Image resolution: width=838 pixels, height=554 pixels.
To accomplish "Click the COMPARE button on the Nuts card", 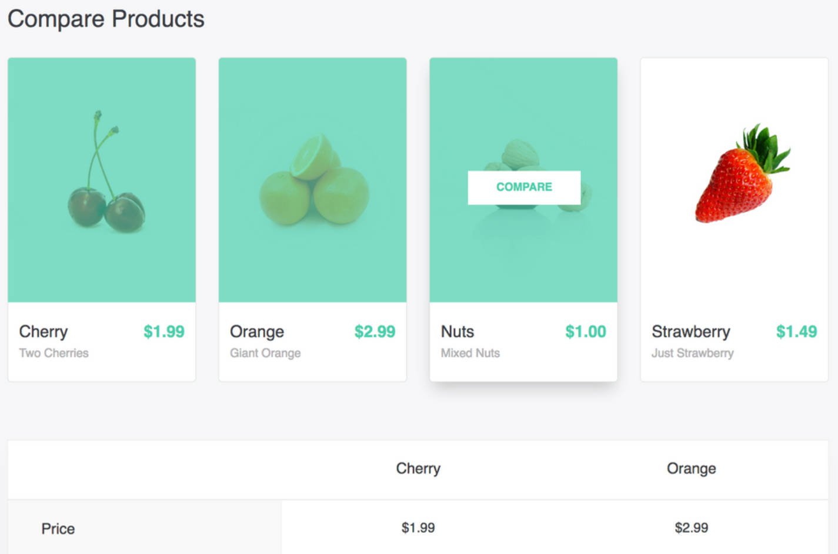I will pyautogui.click(x=523, y=187).
